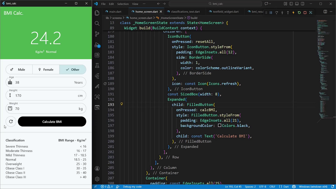Image resolution: width=336 pixels, height=189 pixels.
Task: Click the errors and warnings count in the status bar
Action: pos(107,187)
